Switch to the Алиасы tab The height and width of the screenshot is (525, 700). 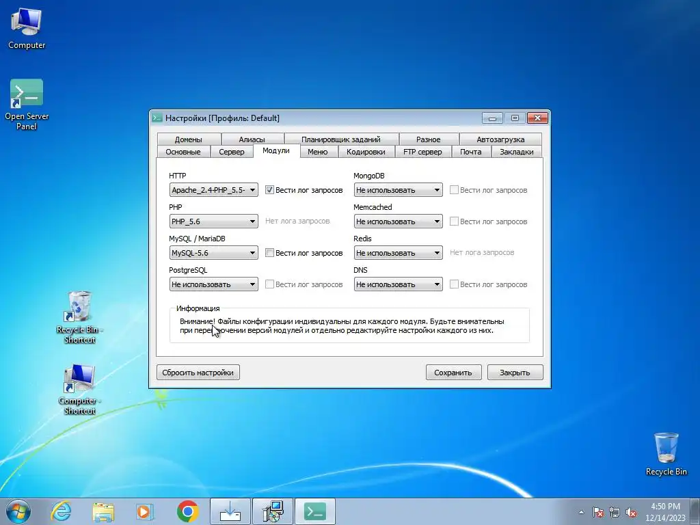click(252, 139)
